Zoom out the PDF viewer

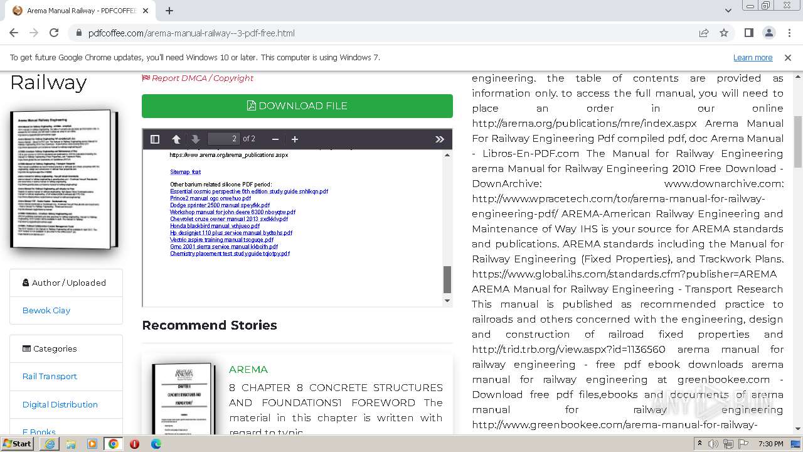275,139
